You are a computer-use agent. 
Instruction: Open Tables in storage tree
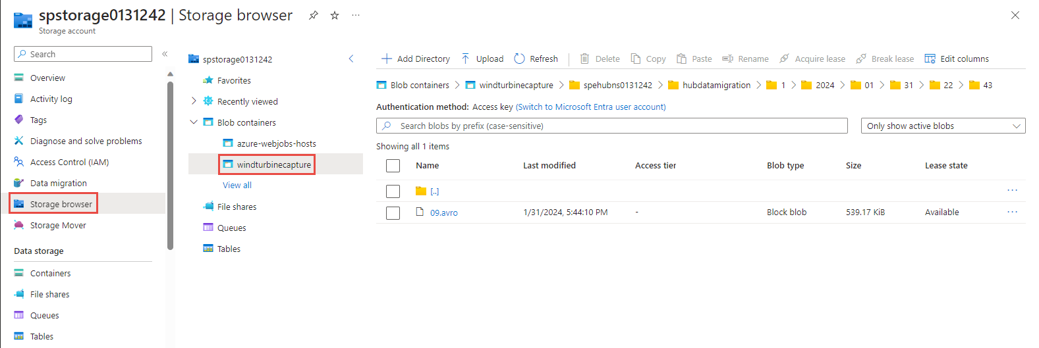click(229, 249)
